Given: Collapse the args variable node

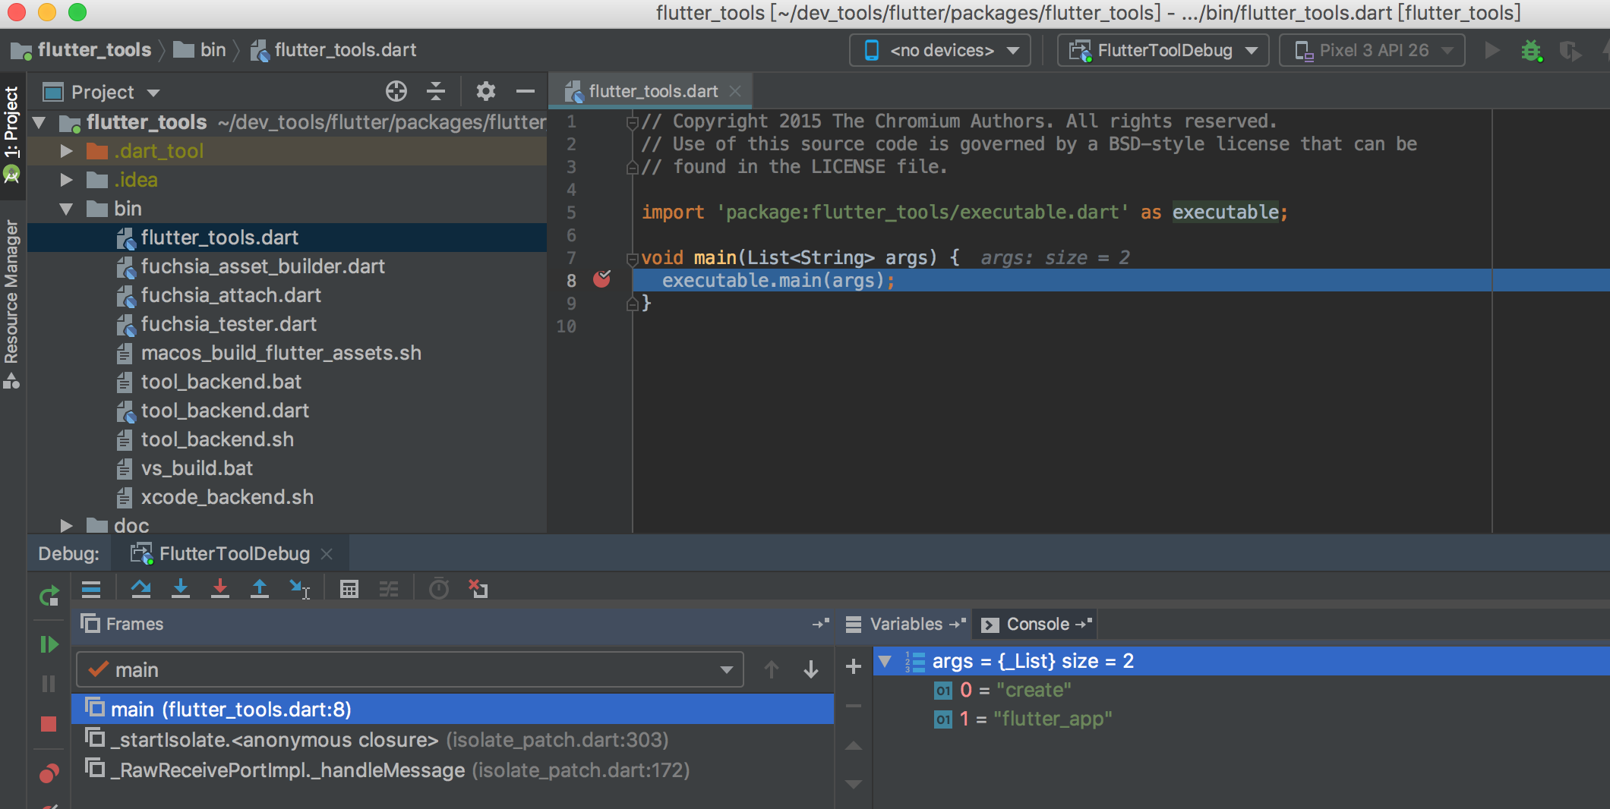Looking at the screenshot, I should point(885,661).
